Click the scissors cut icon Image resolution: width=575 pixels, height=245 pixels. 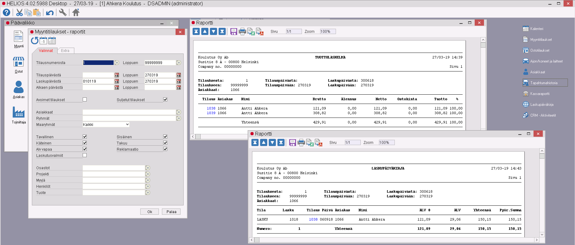coord(20,12)
